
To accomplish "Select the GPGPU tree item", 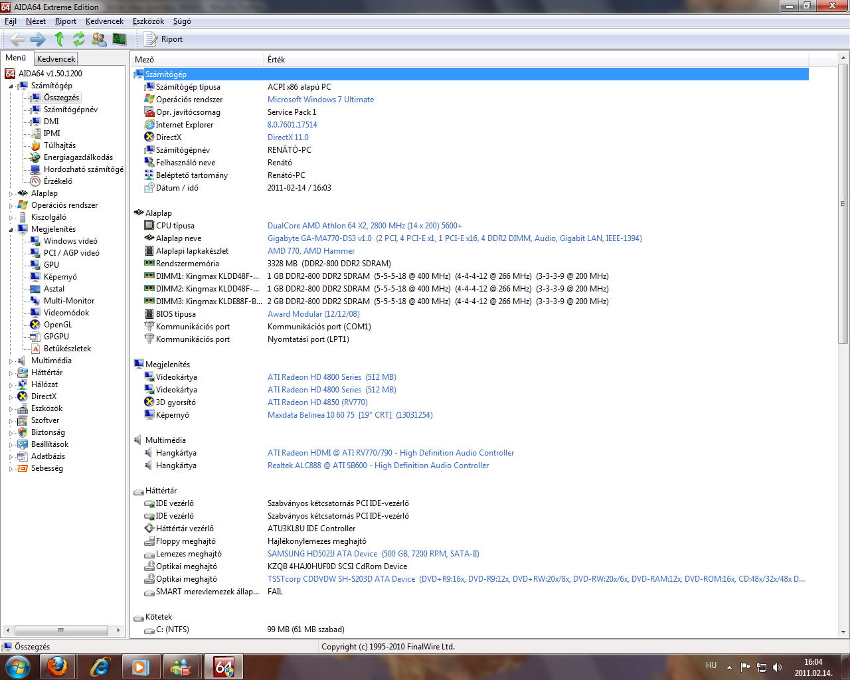I will pos(56,337).
